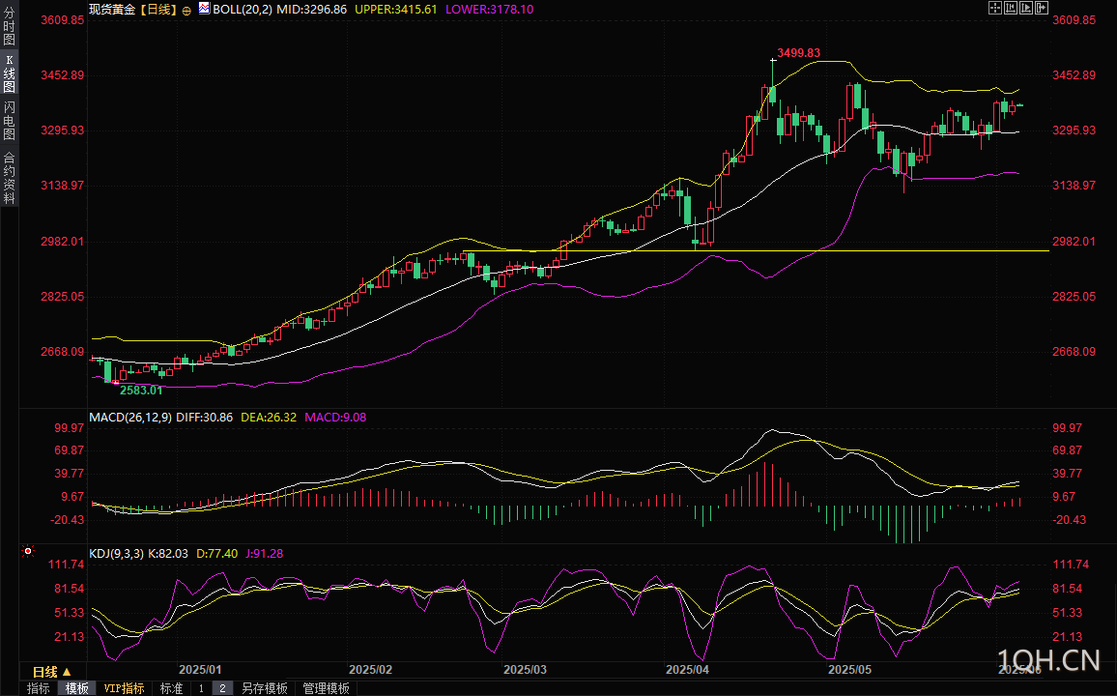
Task: Select the 模板 bottom tab
Action: (x=76, y=688)
